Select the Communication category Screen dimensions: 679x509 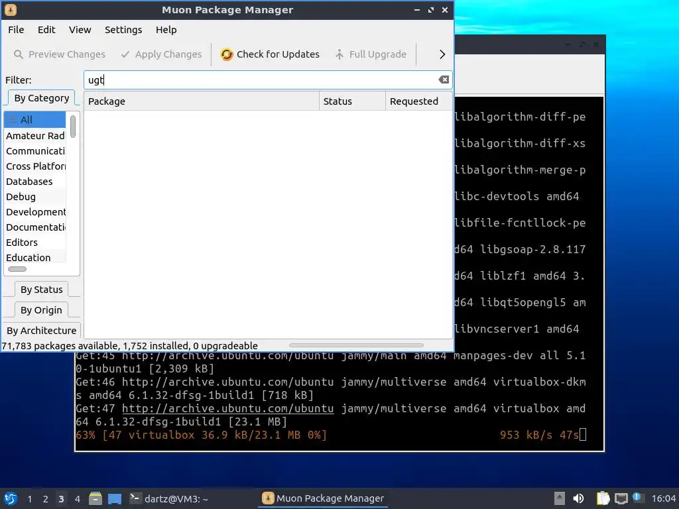click(34, 151)
